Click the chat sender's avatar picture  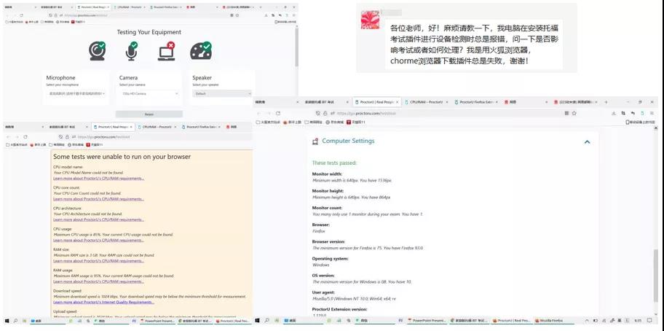[x=370, y=20]
